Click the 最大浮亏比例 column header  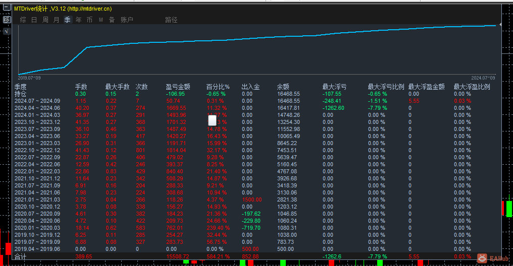386,87
